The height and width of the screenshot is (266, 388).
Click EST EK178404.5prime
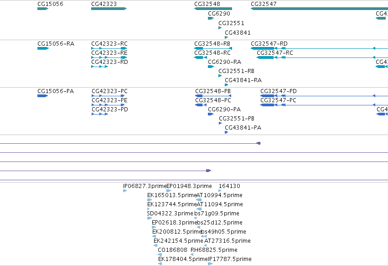[183, 259]
